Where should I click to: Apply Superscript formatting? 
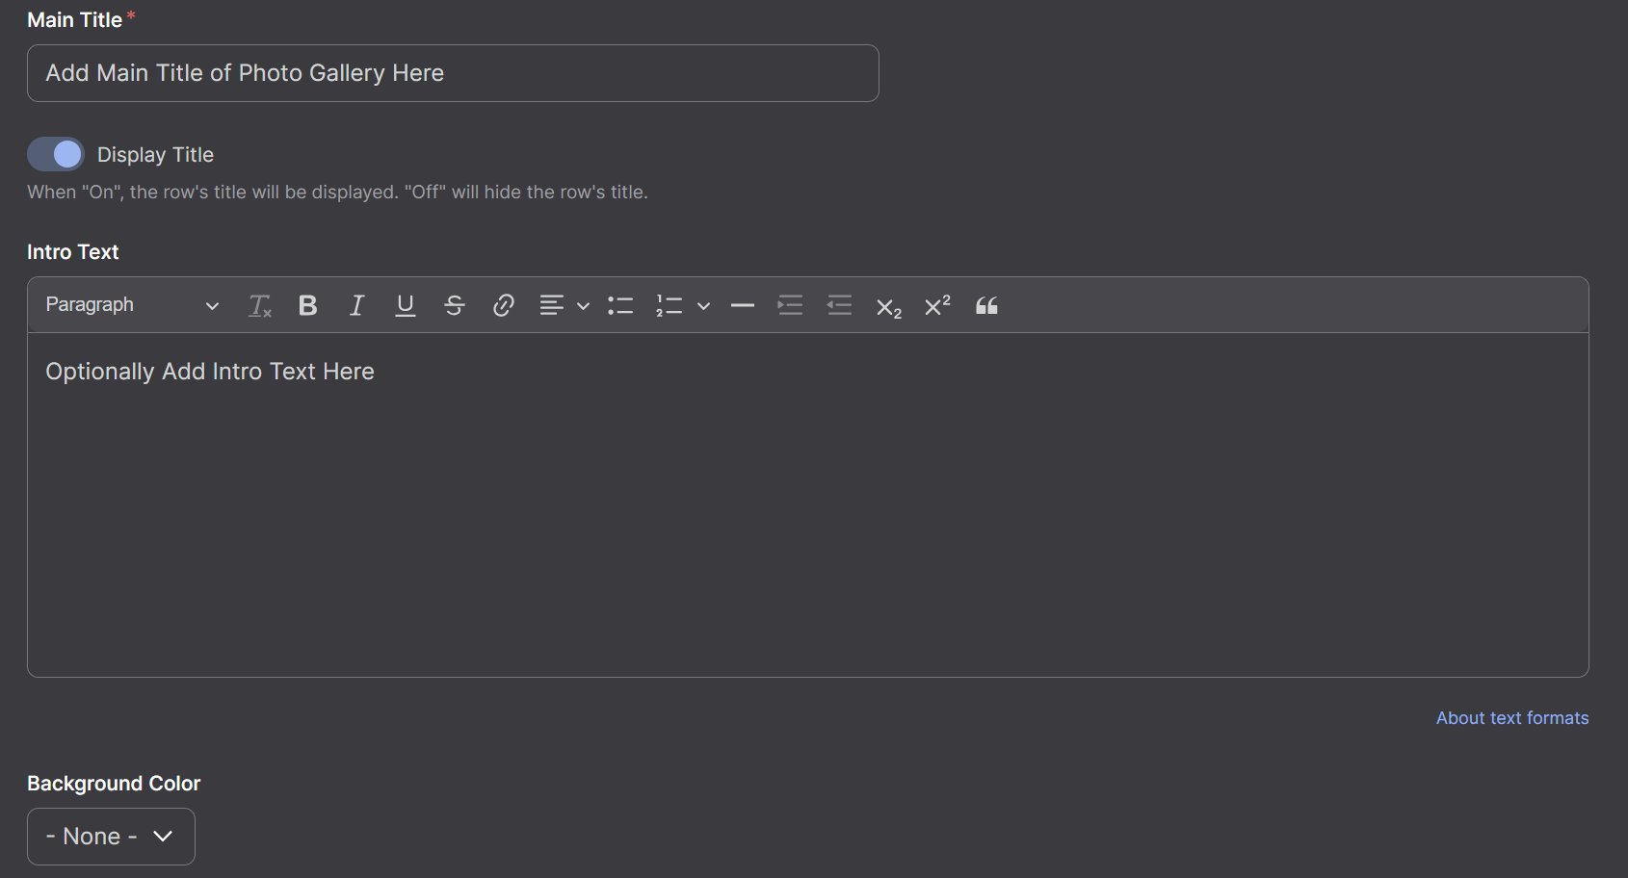[x=937, y=306]
